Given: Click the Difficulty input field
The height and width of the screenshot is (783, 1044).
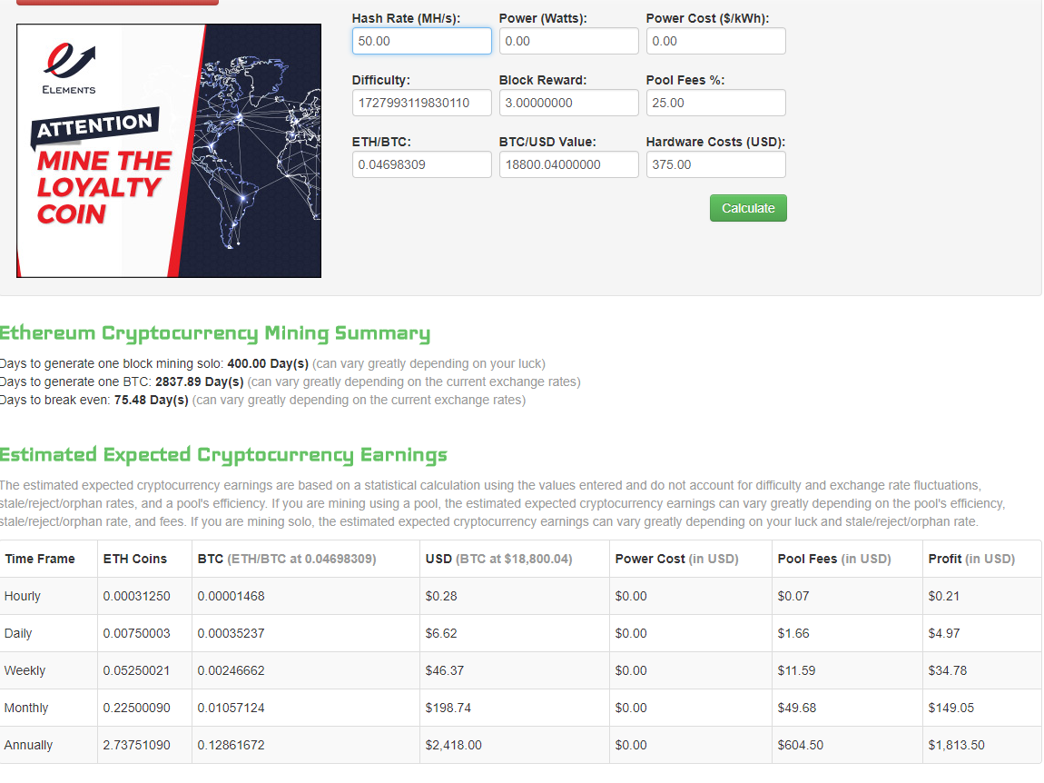Looking at the screenshot, I should tap(421, 103).
